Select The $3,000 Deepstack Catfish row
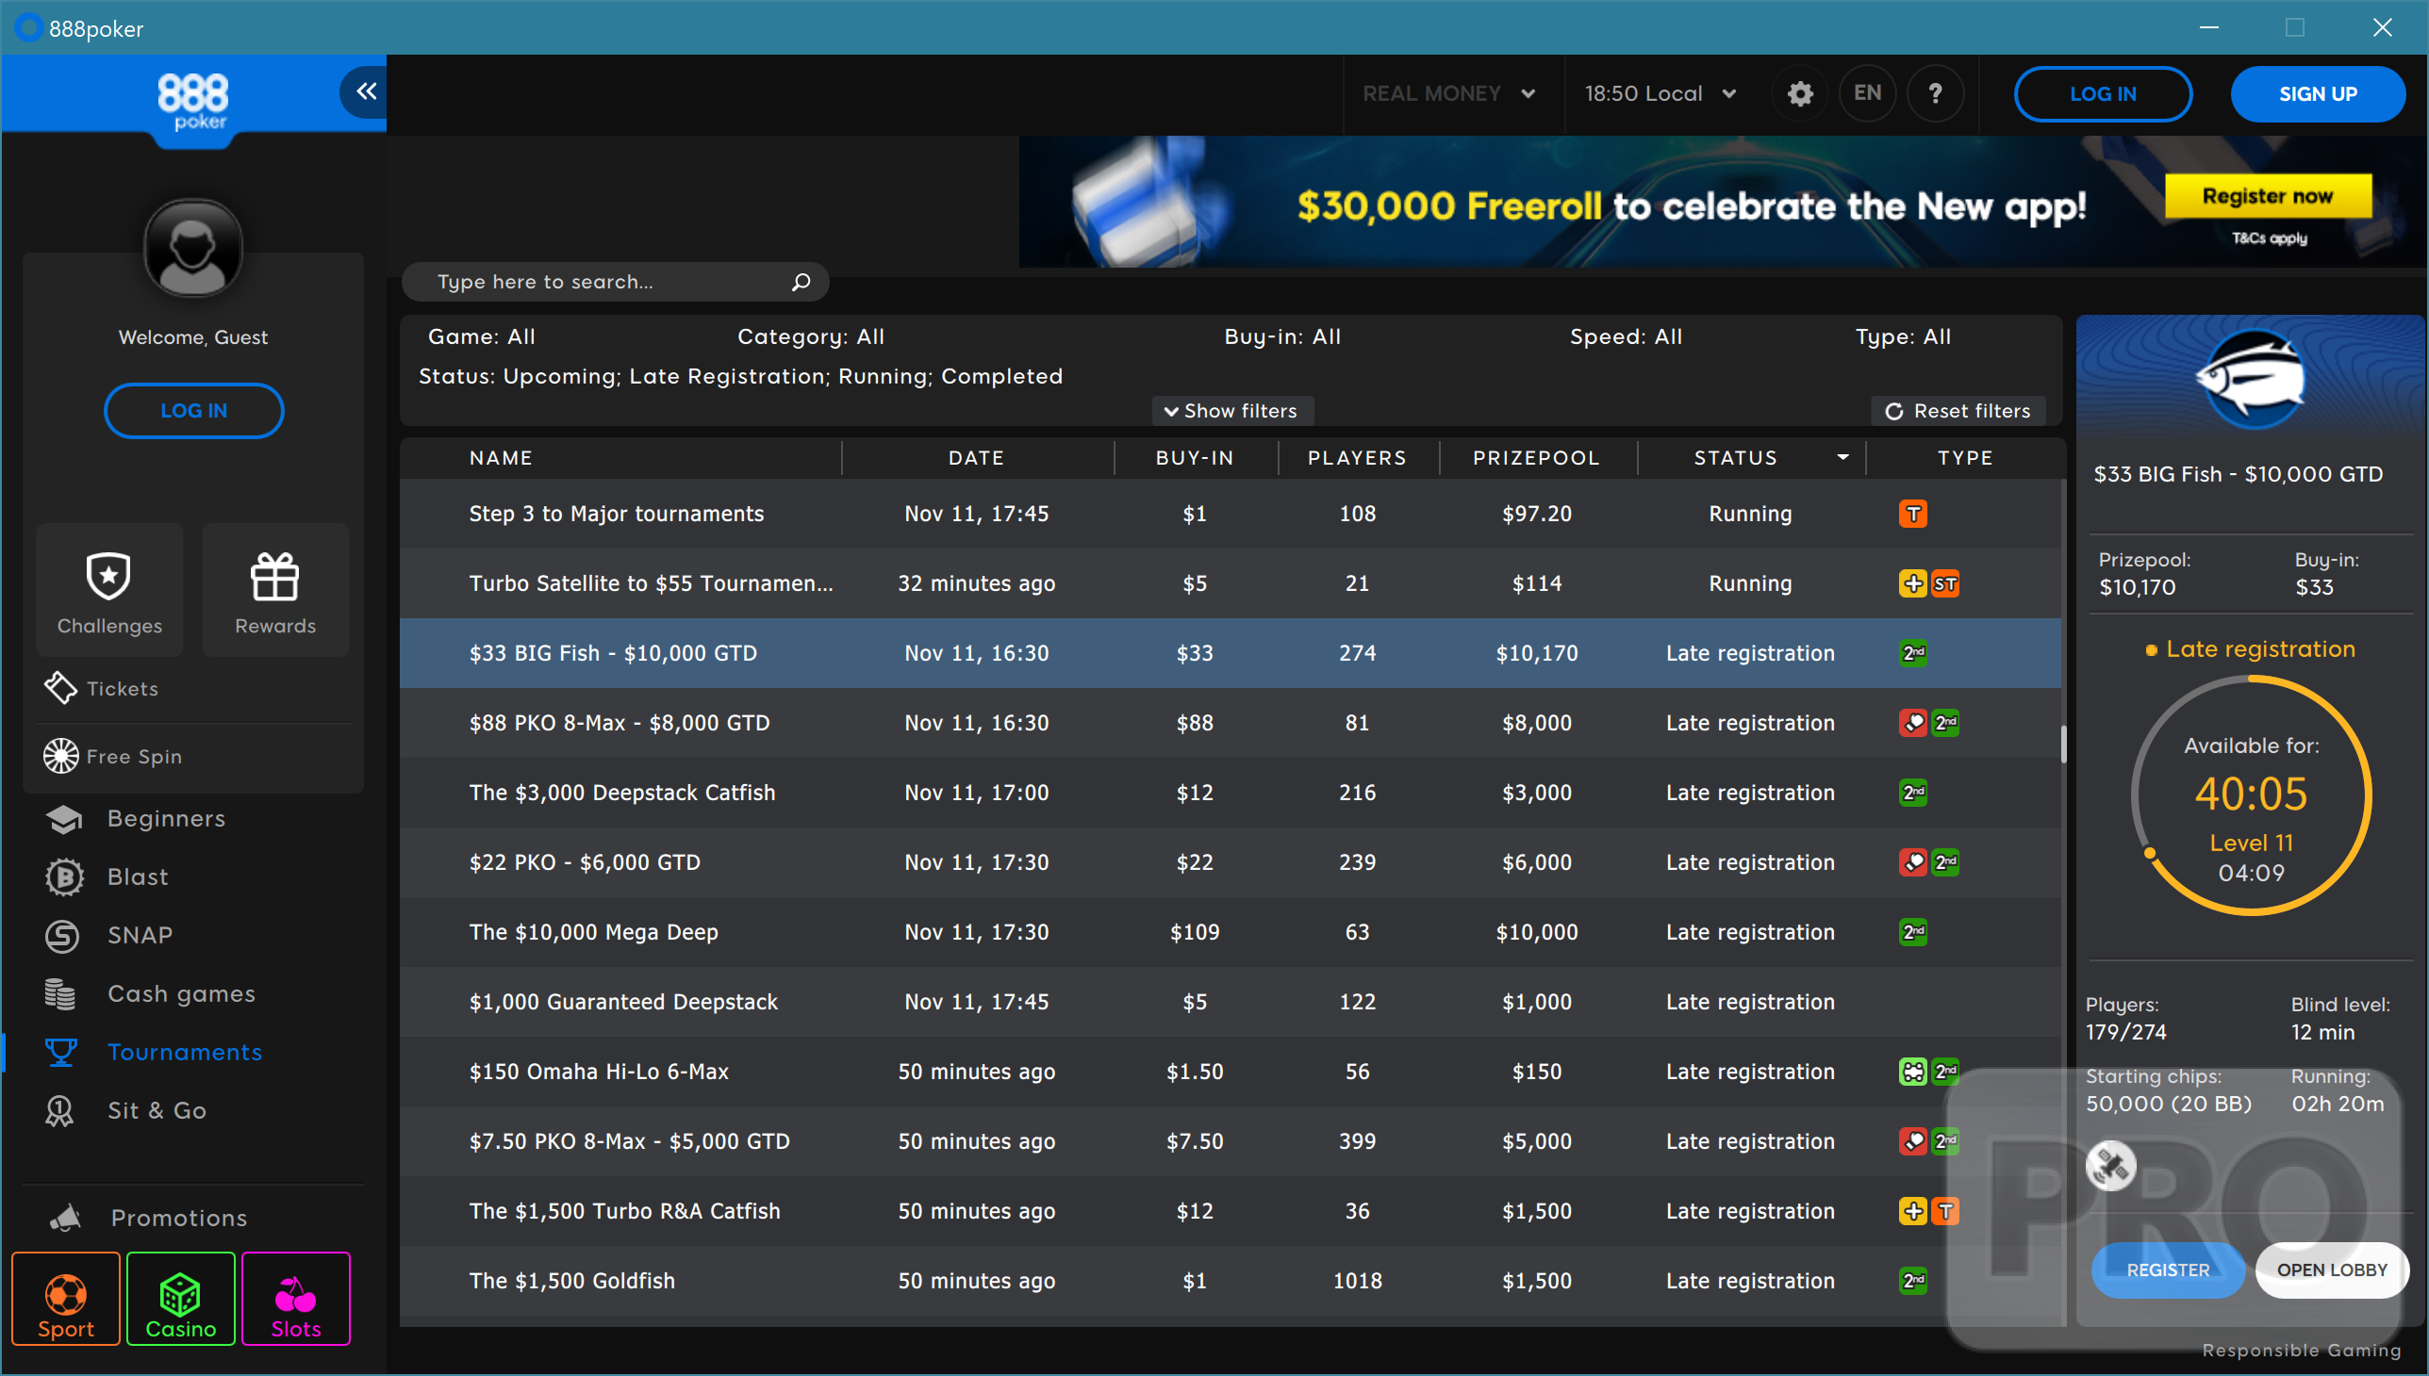 click(x=1231, y=793)
